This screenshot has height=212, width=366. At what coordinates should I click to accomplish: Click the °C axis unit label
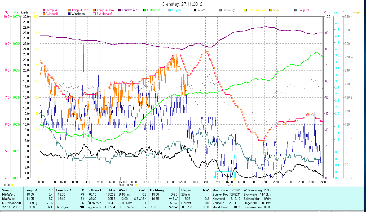[x=7, y=12]
